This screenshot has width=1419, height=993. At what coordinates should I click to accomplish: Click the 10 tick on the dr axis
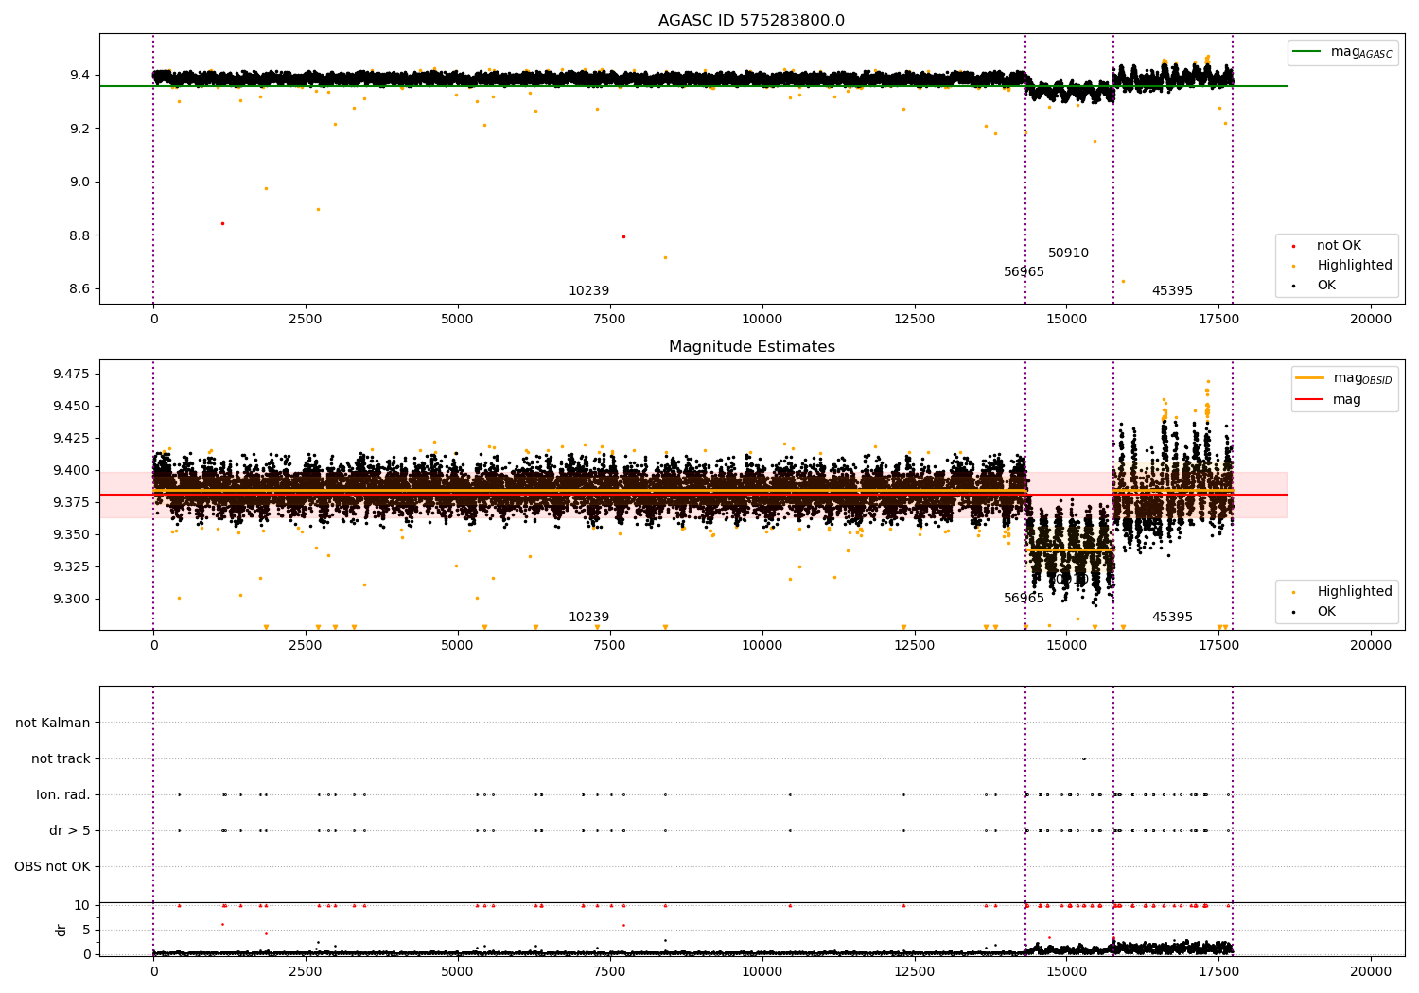coord(82,906)
